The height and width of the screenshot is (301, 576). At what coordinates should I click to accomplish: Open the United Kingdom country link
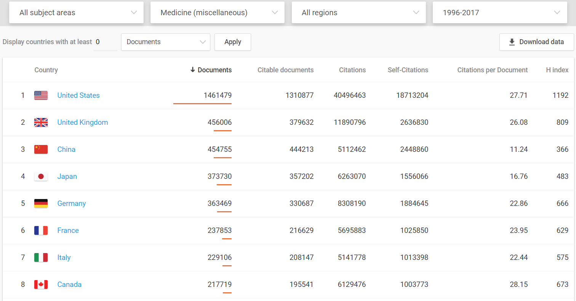click(83, 123)
